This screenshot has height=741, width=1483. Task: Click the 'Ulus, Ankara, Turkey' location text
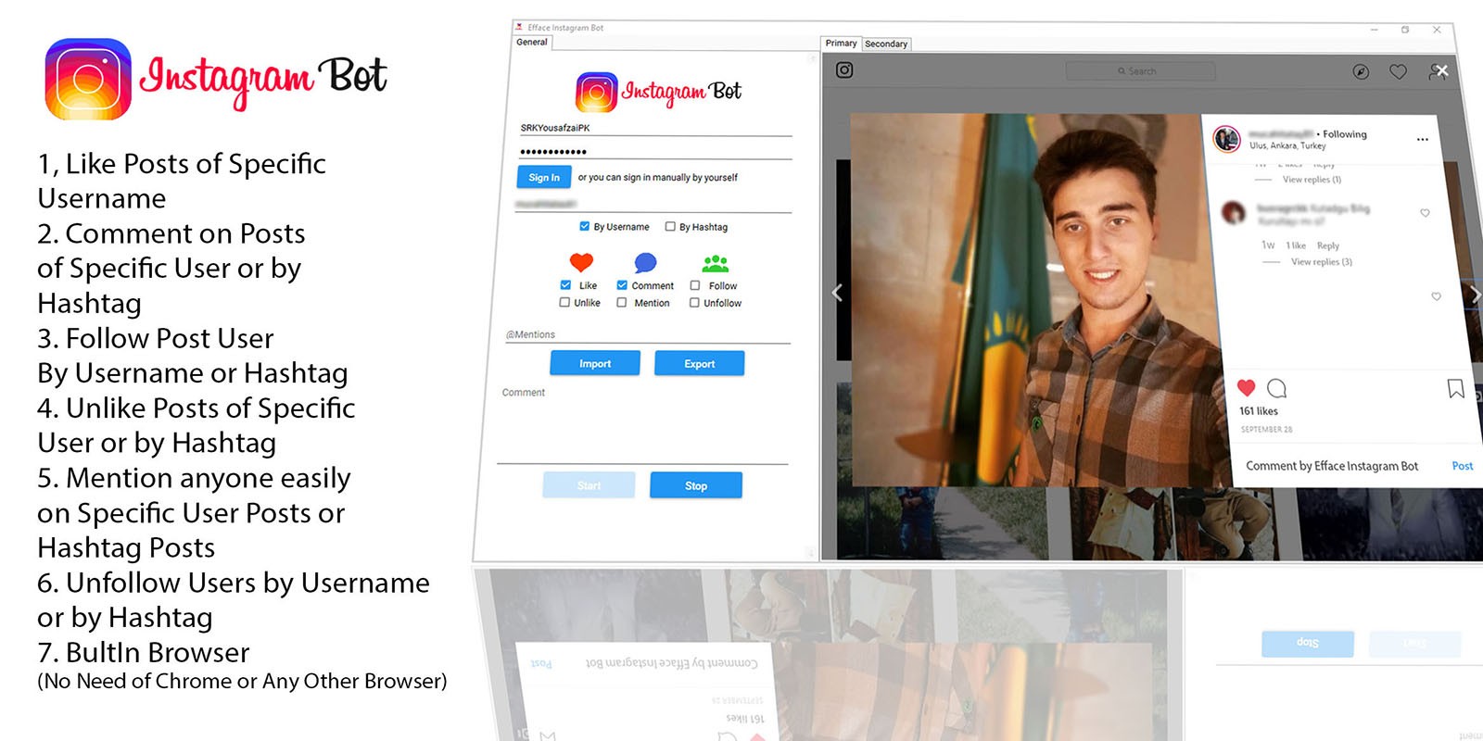coord(1287,145)
